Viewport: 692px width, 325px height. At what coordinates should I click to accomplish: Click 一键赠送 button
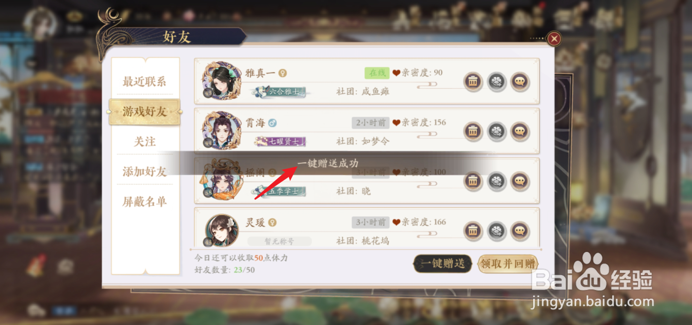click(443, 264)
